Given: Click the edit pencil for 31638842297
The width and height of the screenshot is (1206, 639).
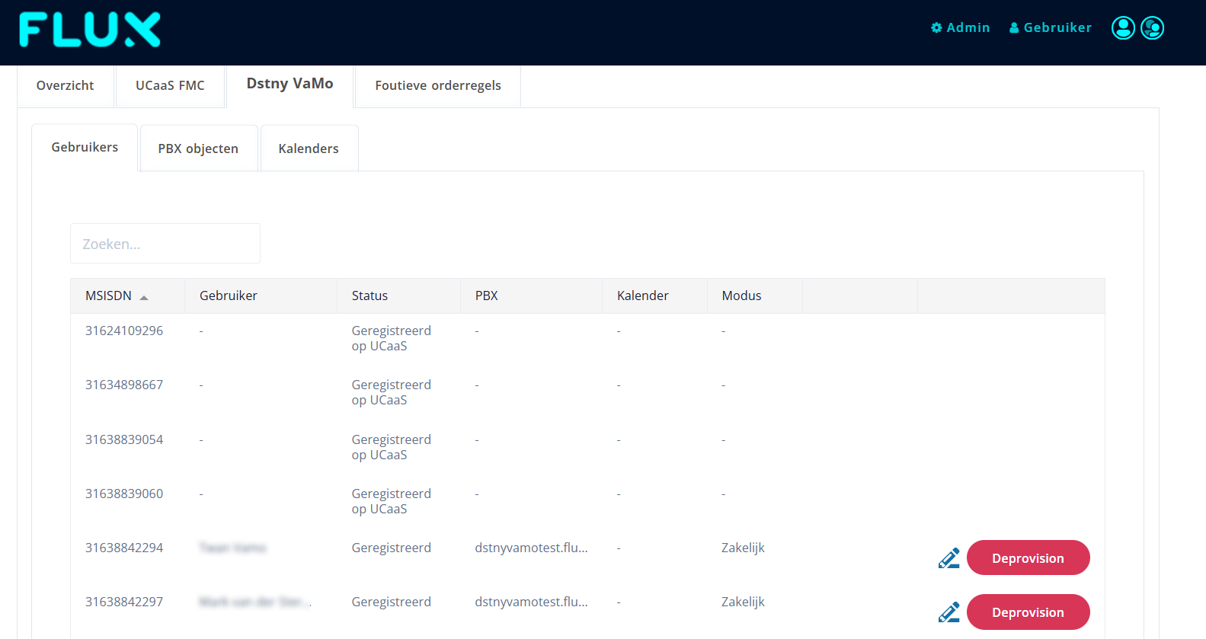Looking at the screenshot, I should click(x=948, y=612).
